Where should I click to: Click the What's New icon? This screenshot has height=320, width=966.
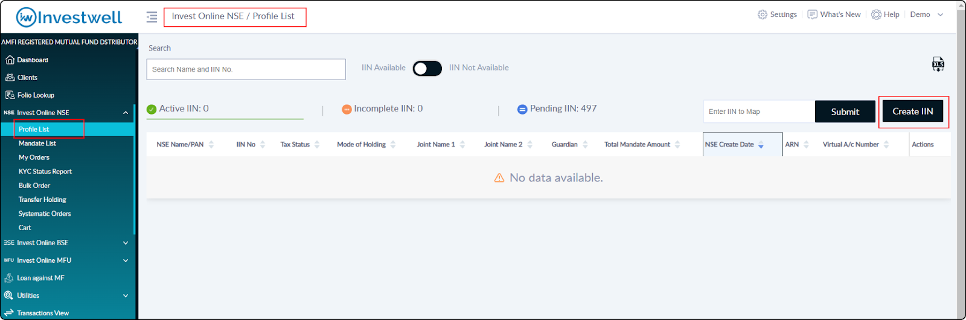pyautogui.click(x=813, y=14)
